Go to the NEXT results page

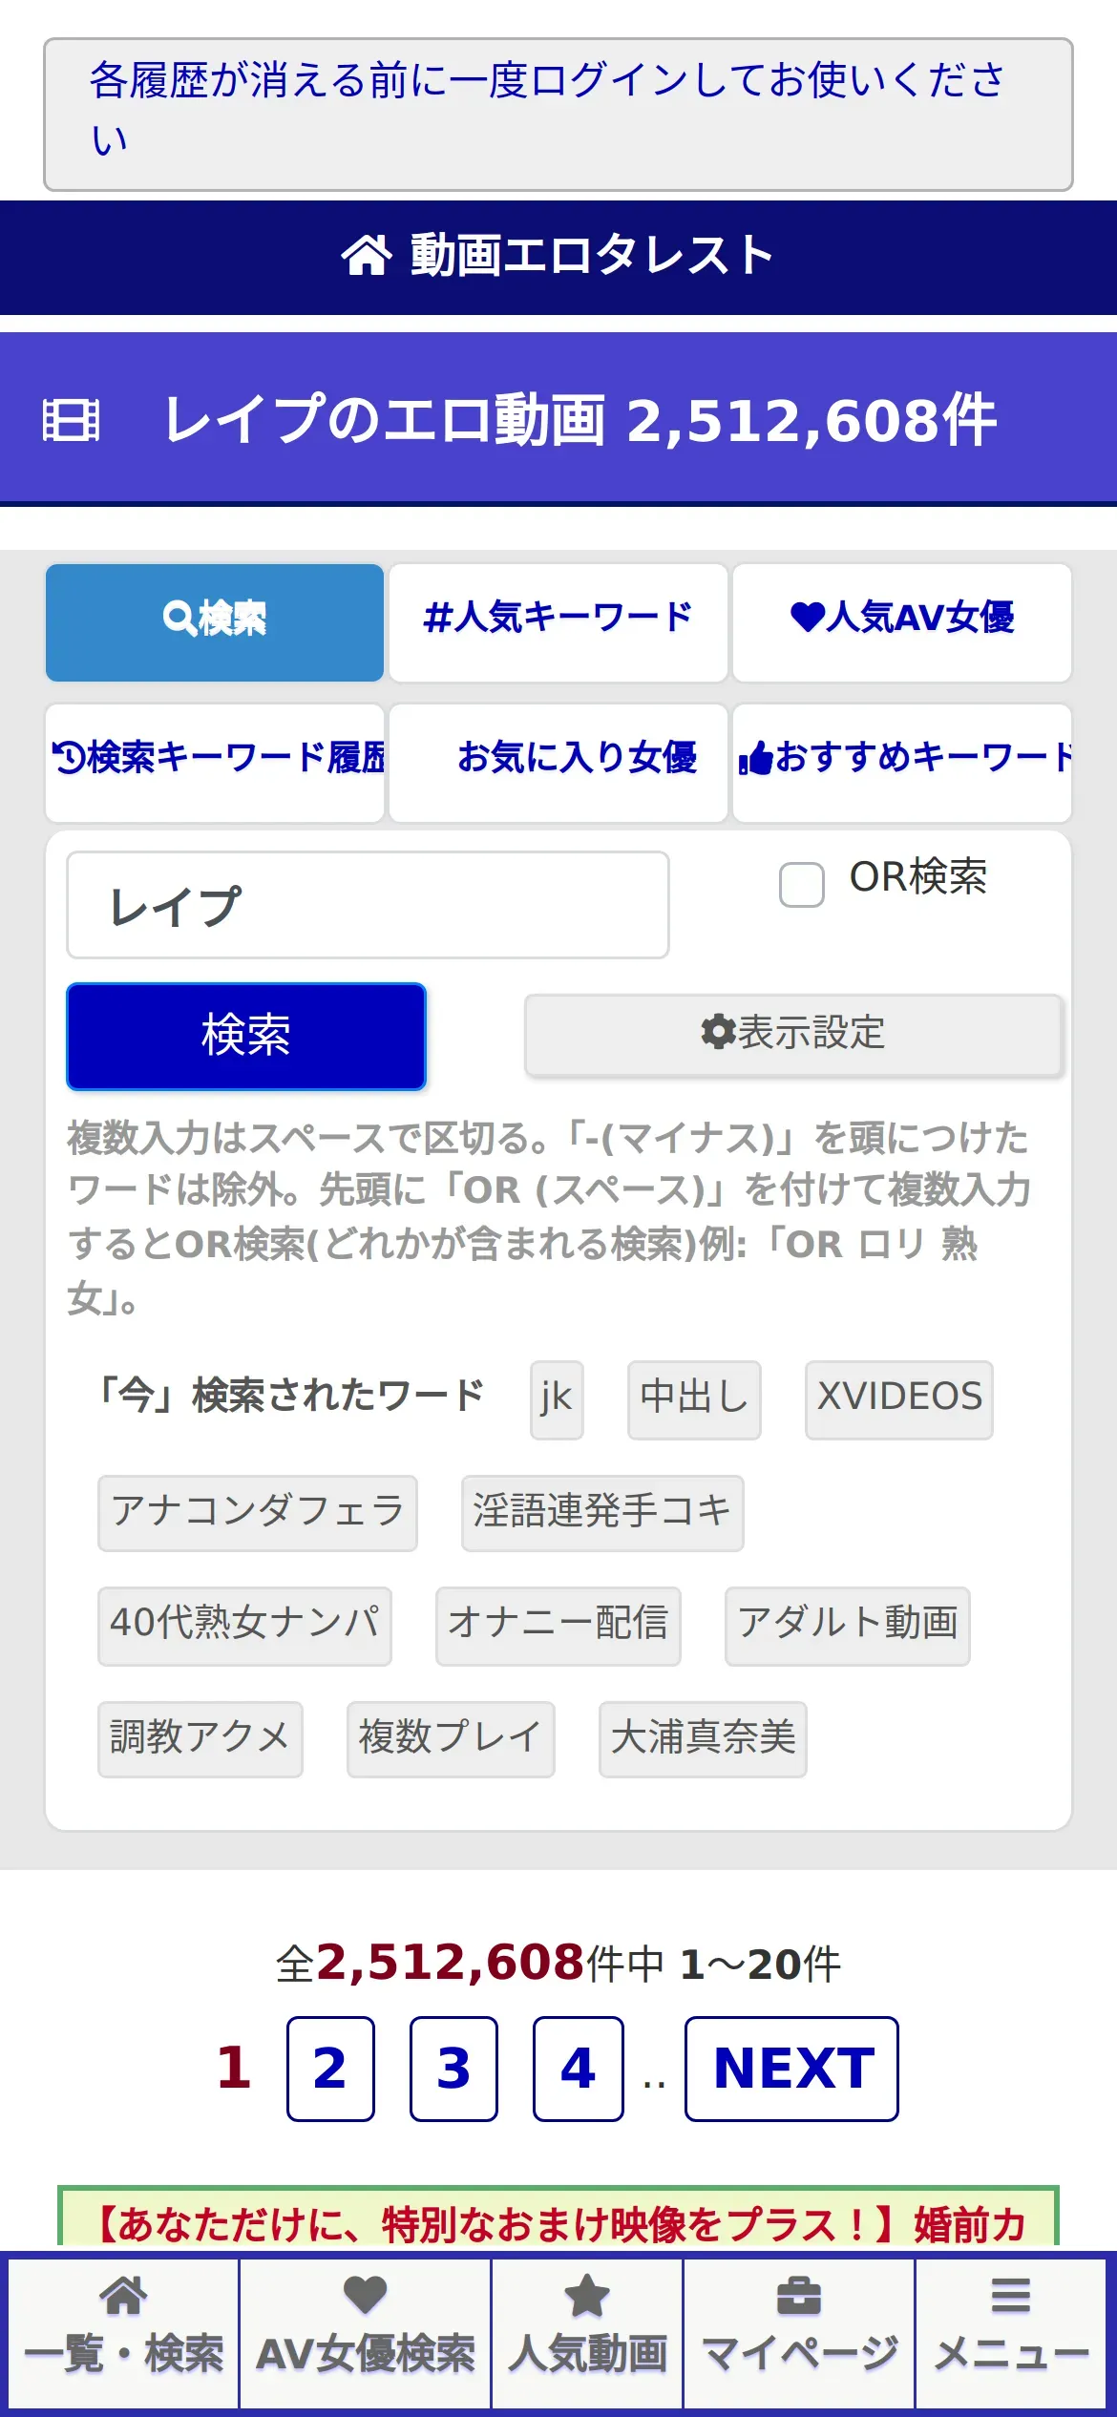click(x=791, y=2069)
